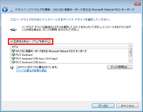Click the モデル column header
Image resolution: width=143 pixels, height=112 pixels.
coord(69,47)
